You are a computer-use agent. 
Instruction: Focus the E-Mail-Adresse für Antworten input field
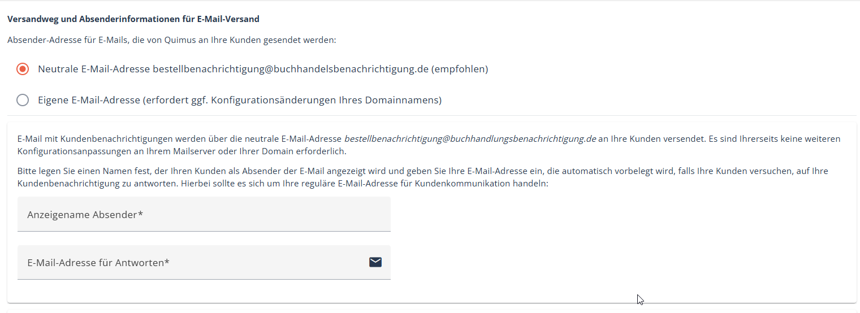pos(204,262)
